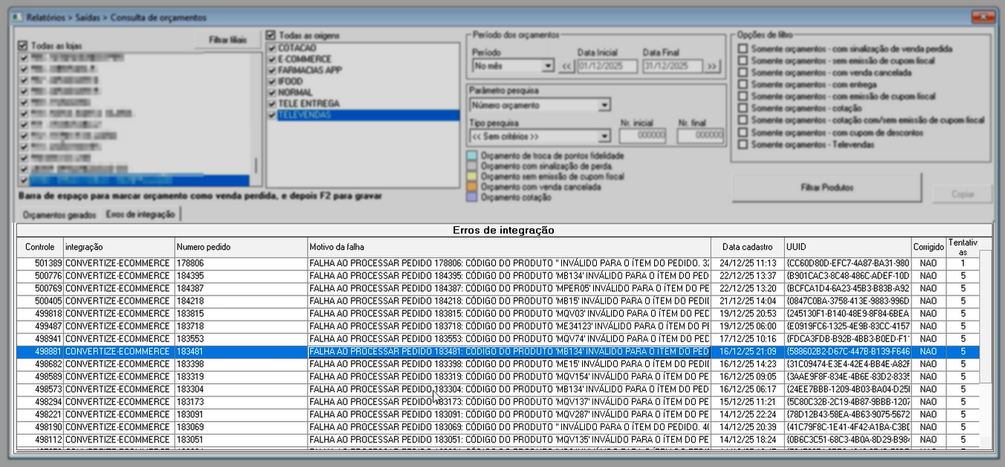The image size is (1005, 467).
Task: Enable 'Somente orçamentos - com entrega' option
Action: [743, 85]
